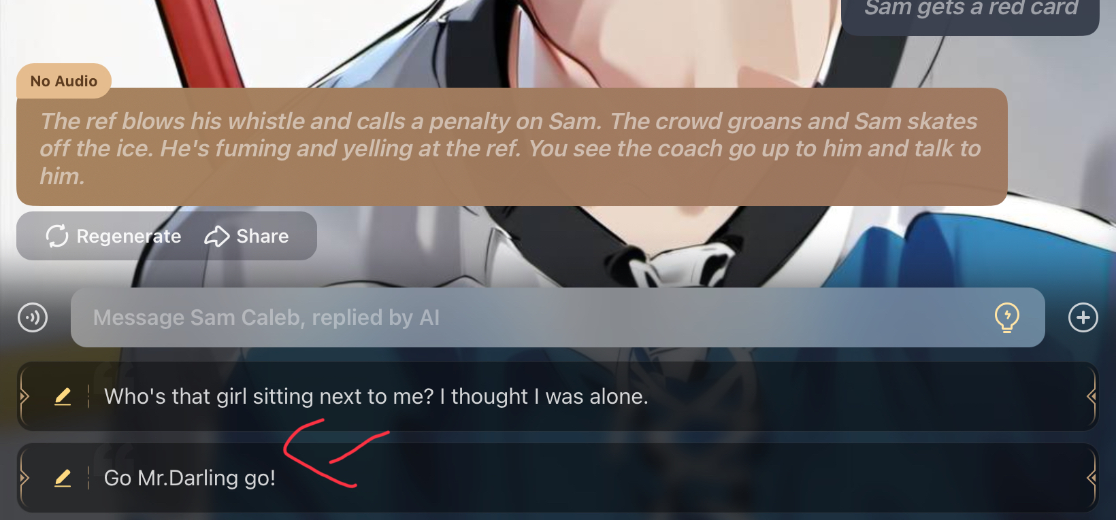Viewport: 1116px width, 520px height.
Task: Select the 'Go Mr.Darling go!' suggested reply
Action: coord(558,478)
